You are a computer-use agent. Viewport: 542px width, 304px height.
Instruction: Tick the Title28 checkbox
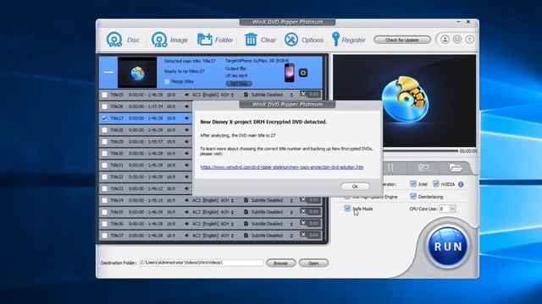coord(104,130)
